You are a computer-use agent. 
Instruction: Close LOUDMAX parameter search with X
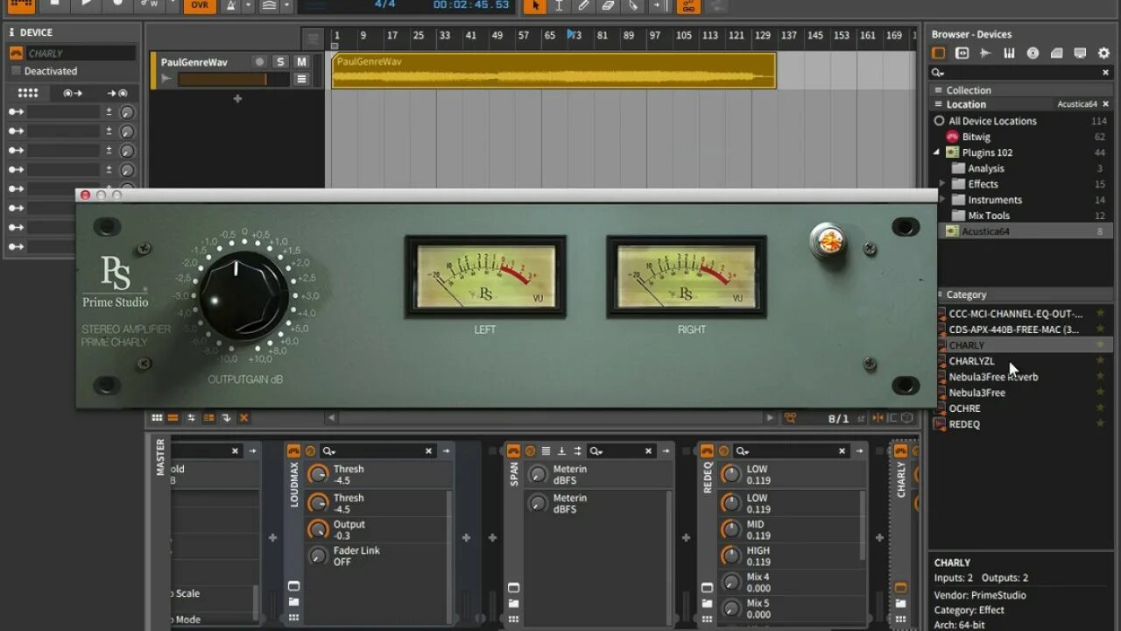[x=428, y=451]
